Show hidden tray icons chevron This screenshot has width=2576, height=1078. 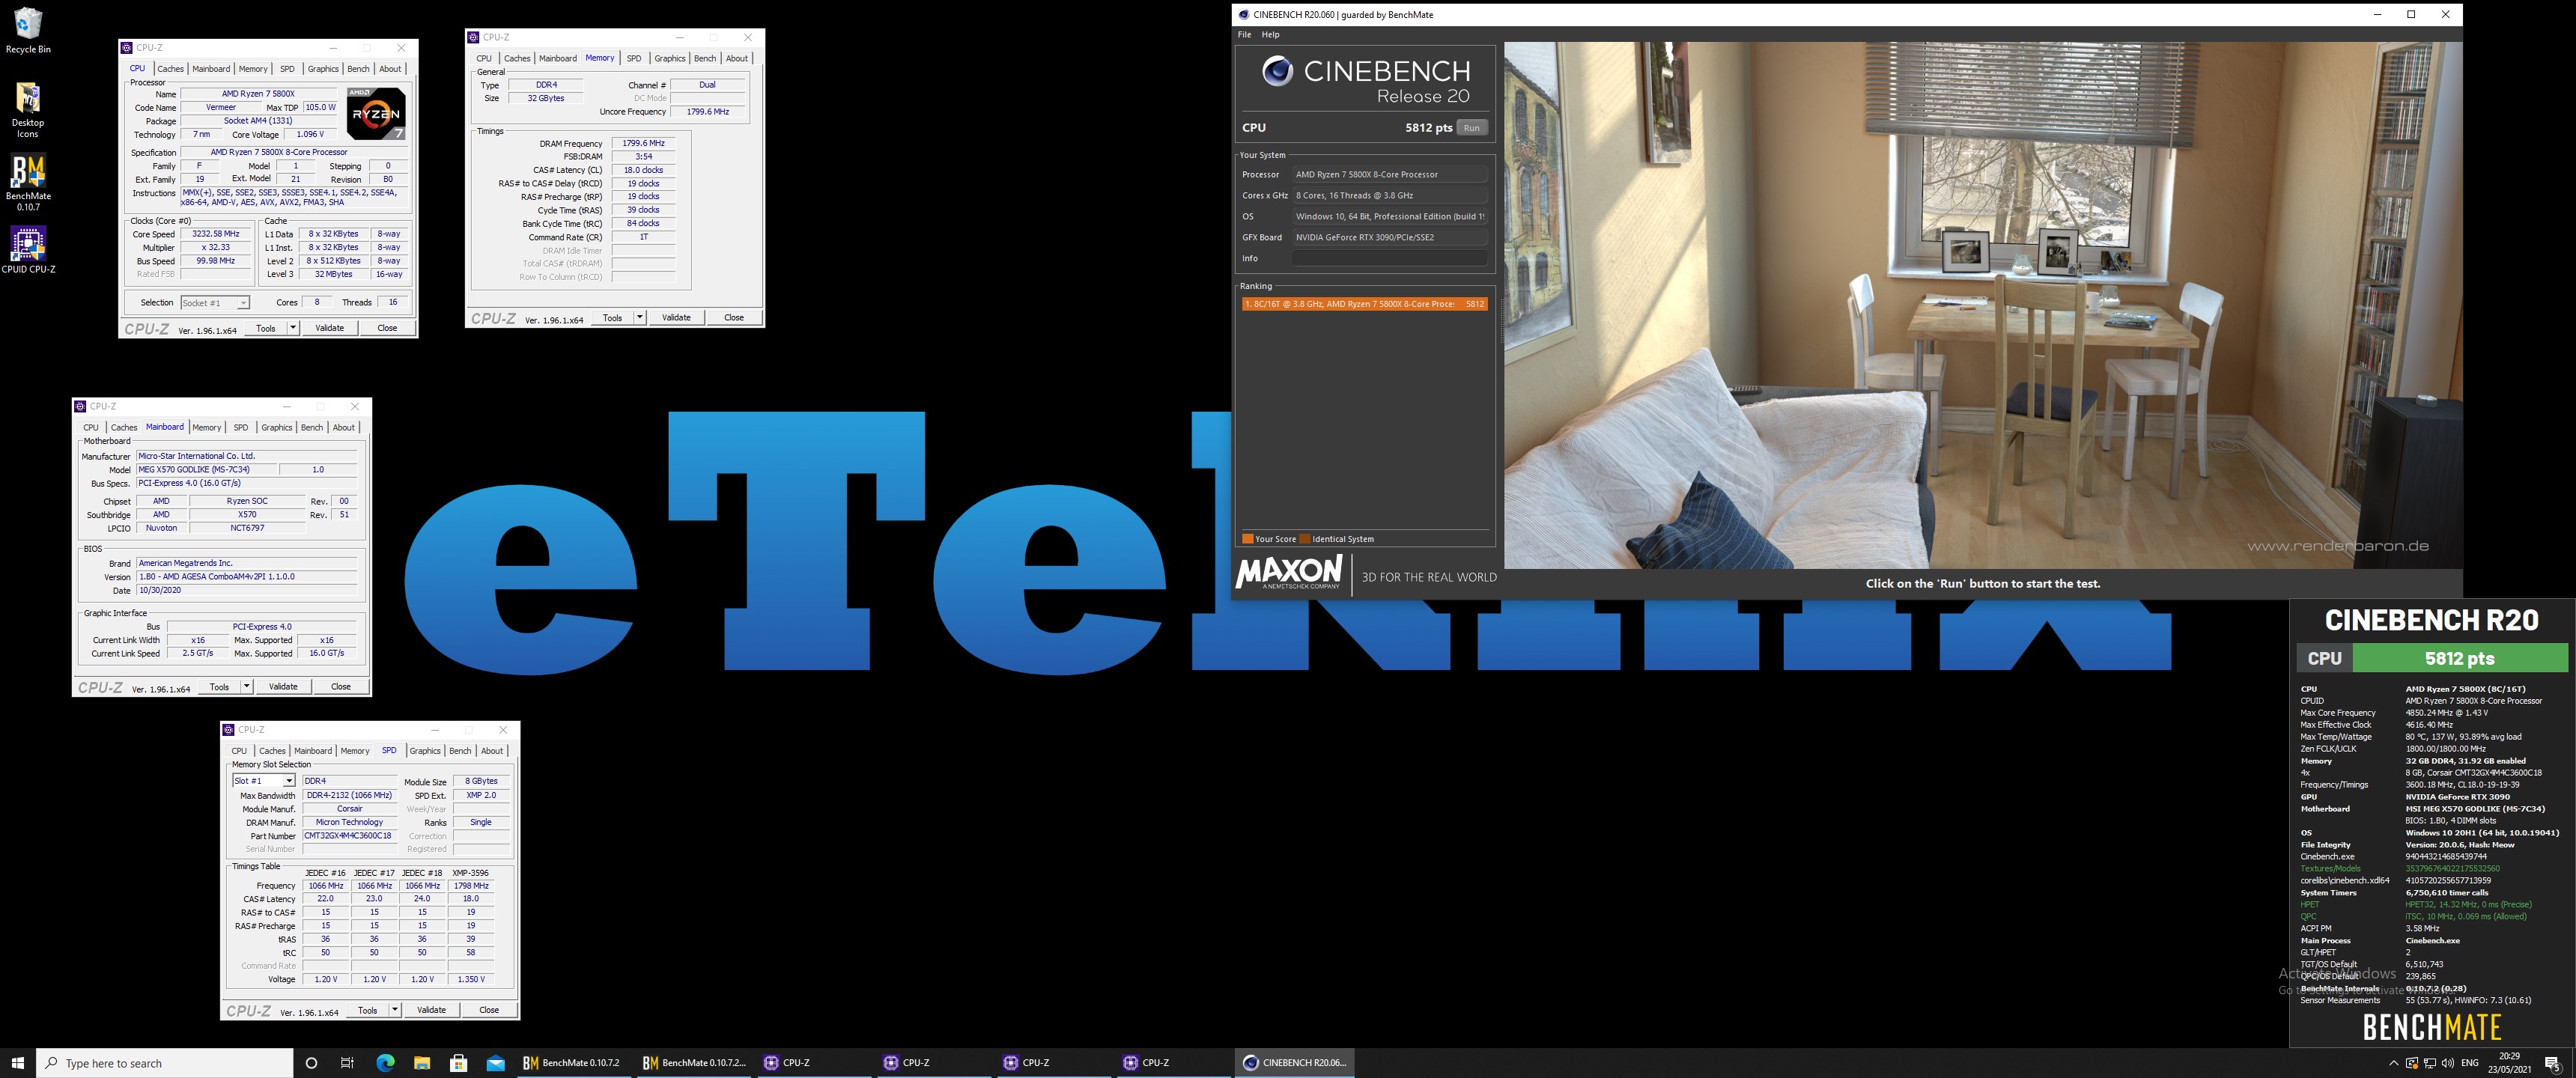click(2393, 1063)
